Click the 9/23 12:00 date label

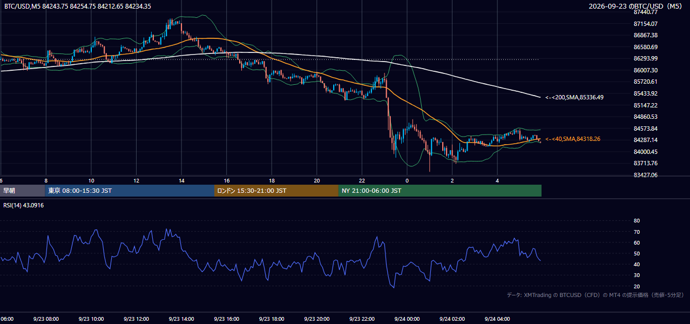pyautogui.click(x=137, y=319)
